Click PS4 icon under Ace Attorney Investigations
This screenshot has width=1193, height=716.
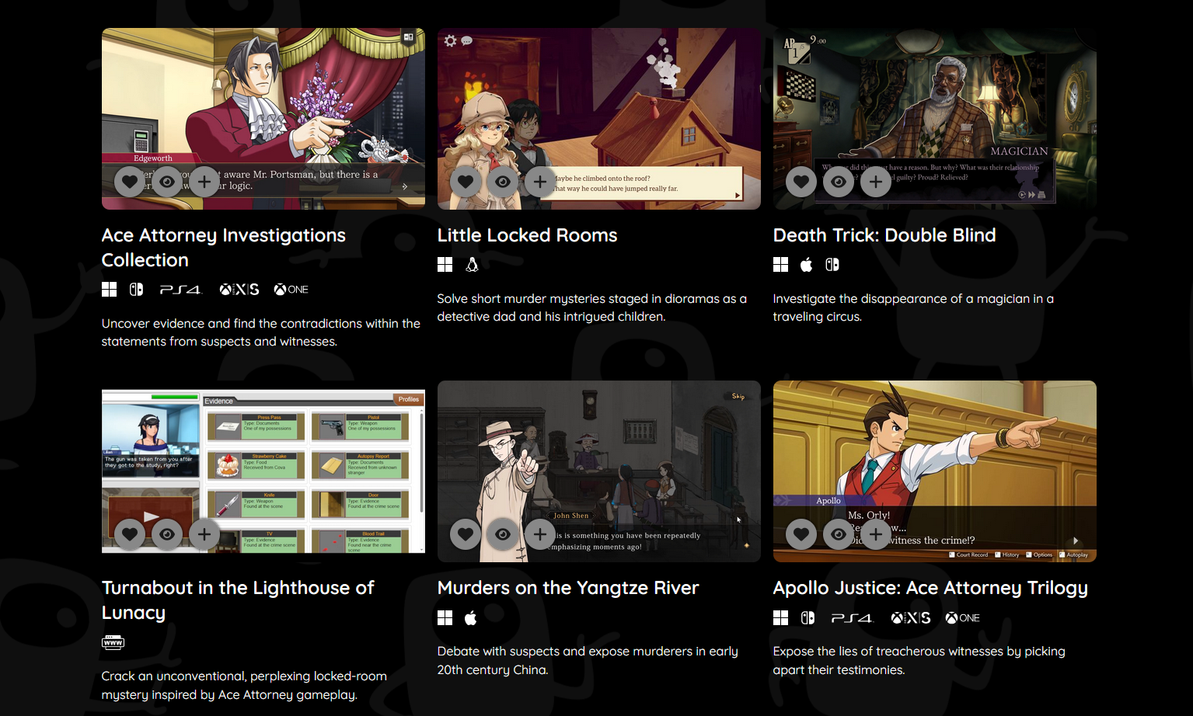[x=180, y=290]
